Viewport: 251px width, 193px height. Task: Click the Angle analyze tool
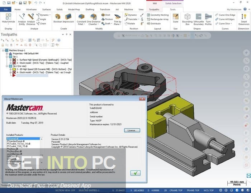click(41, 19)
